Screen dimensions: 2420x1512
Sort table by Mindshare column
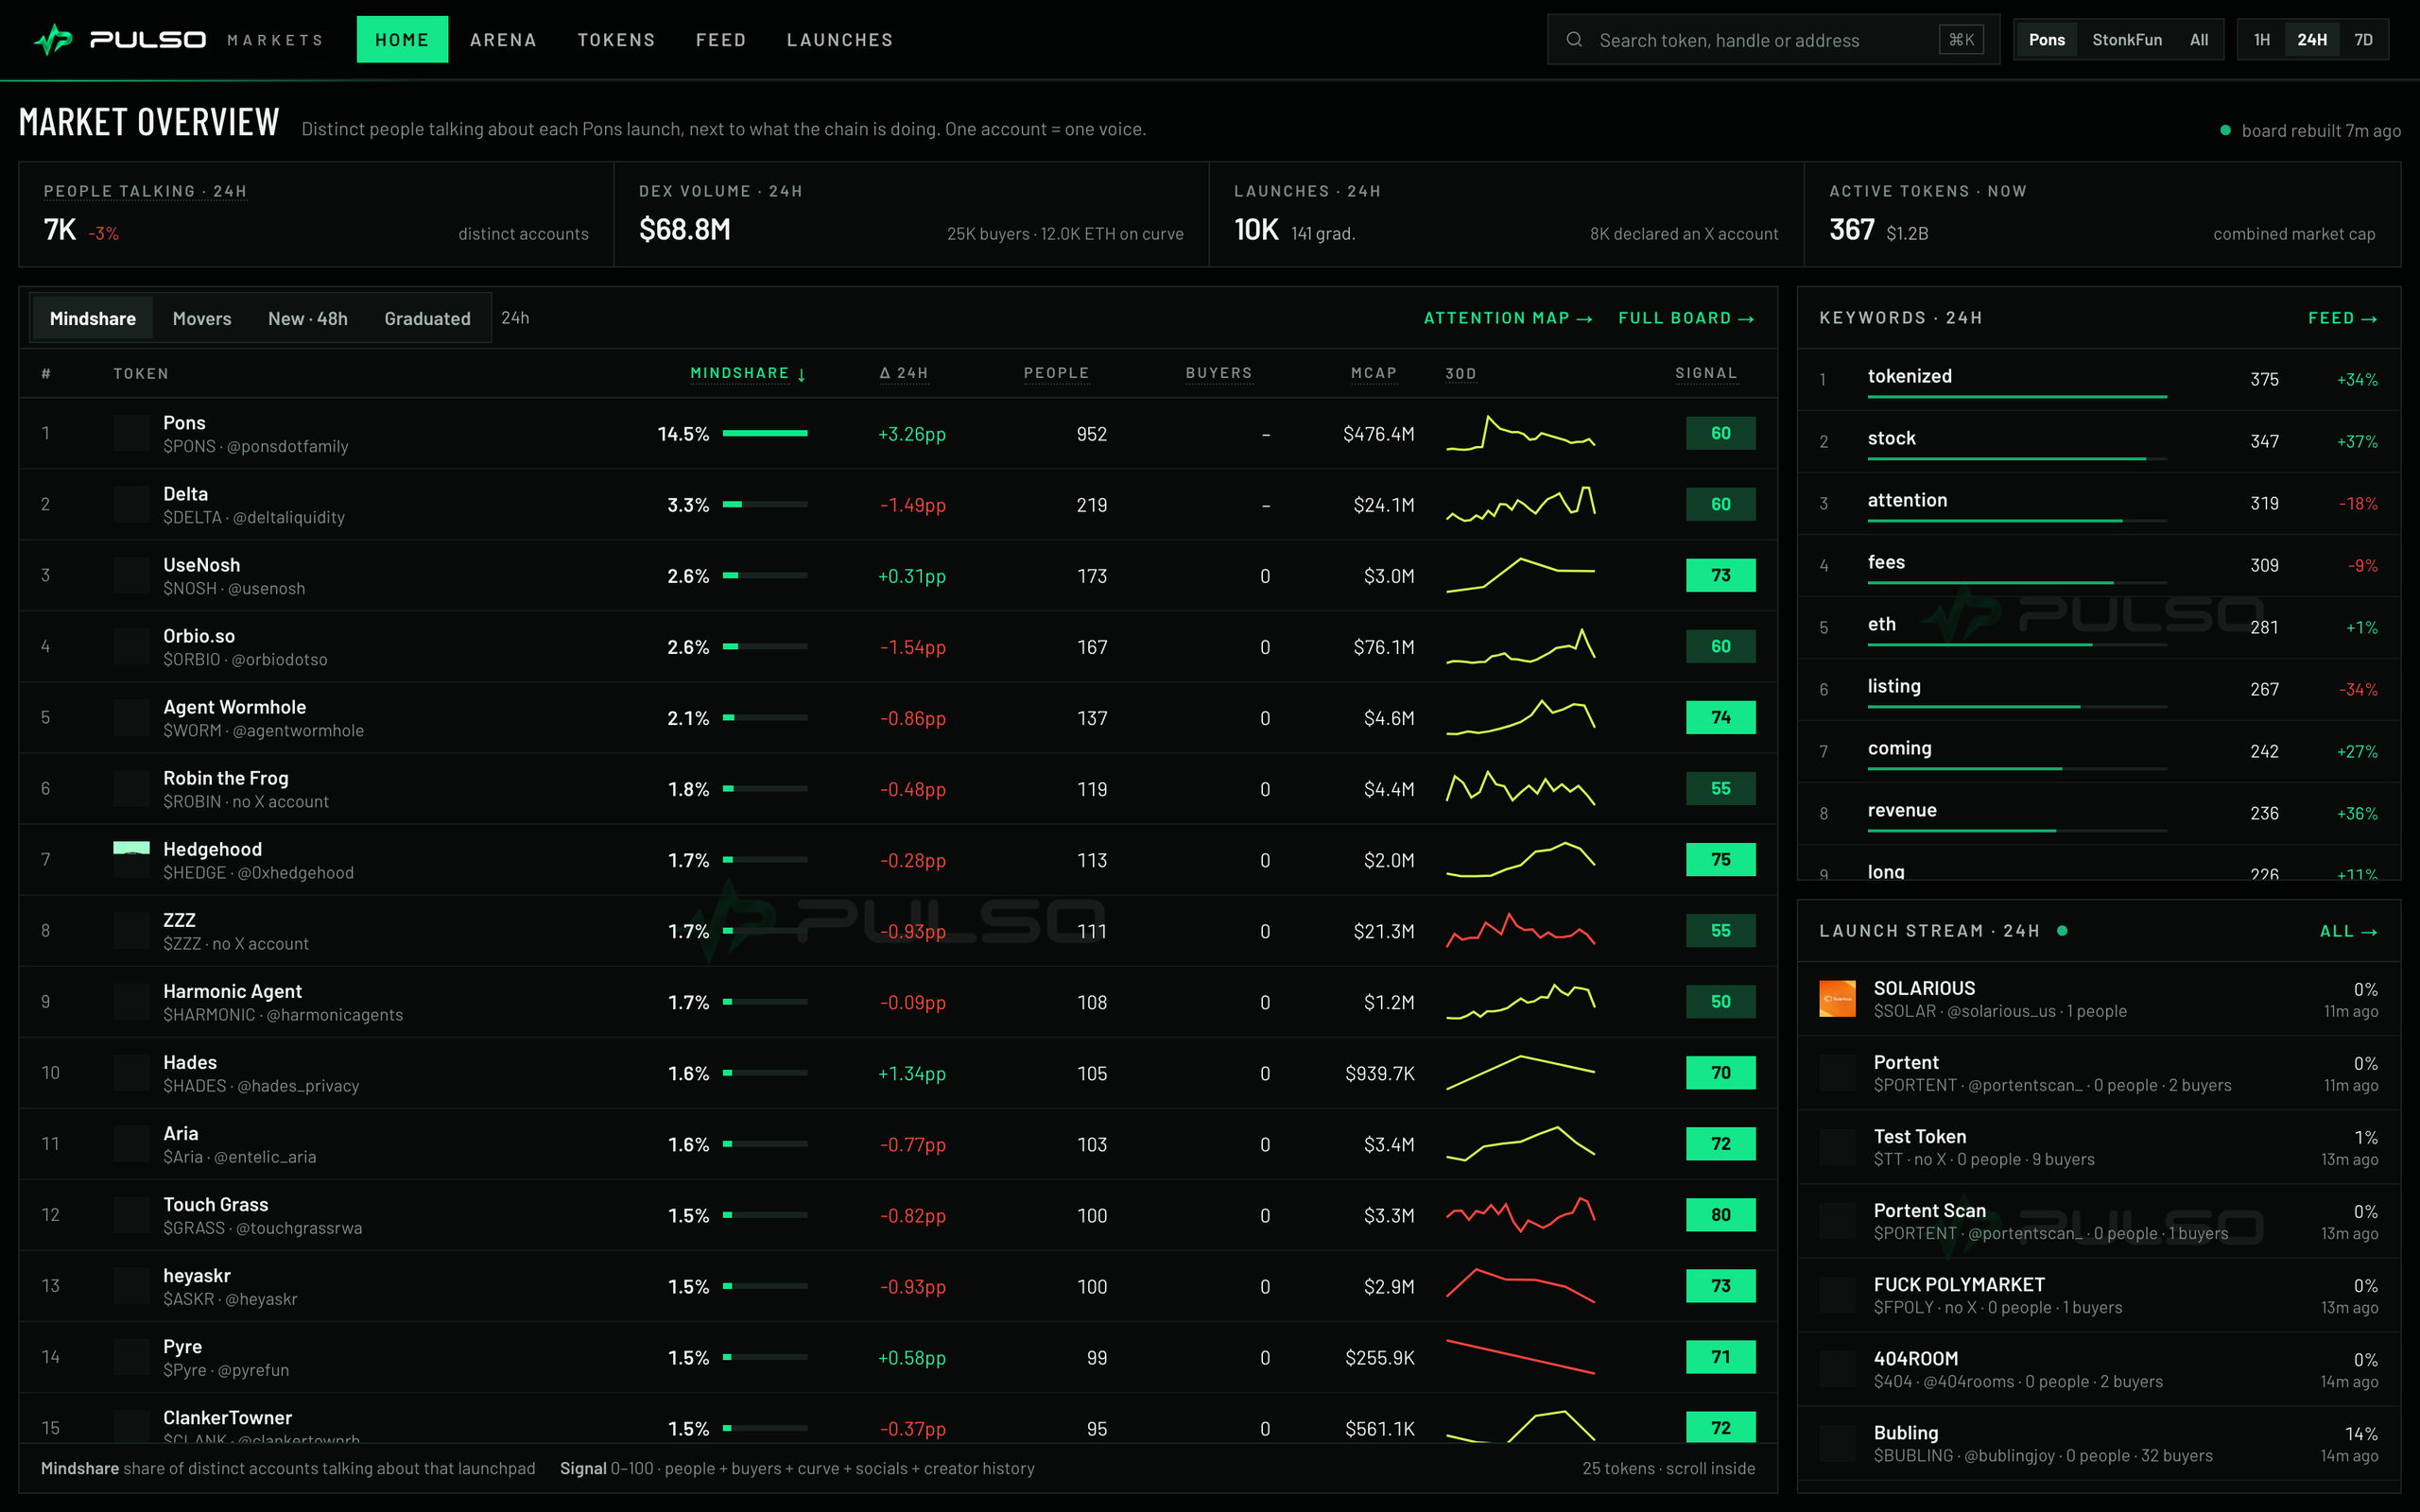point(748,374)
